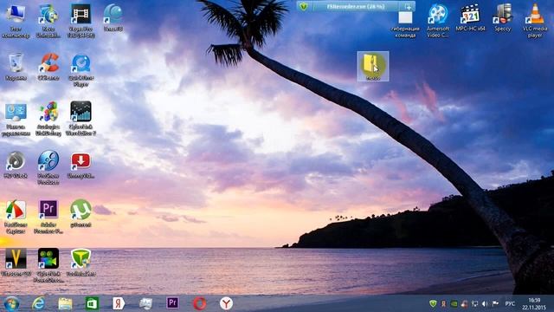
Task: Open the clock showing 16:59
Action: [534, 304]
